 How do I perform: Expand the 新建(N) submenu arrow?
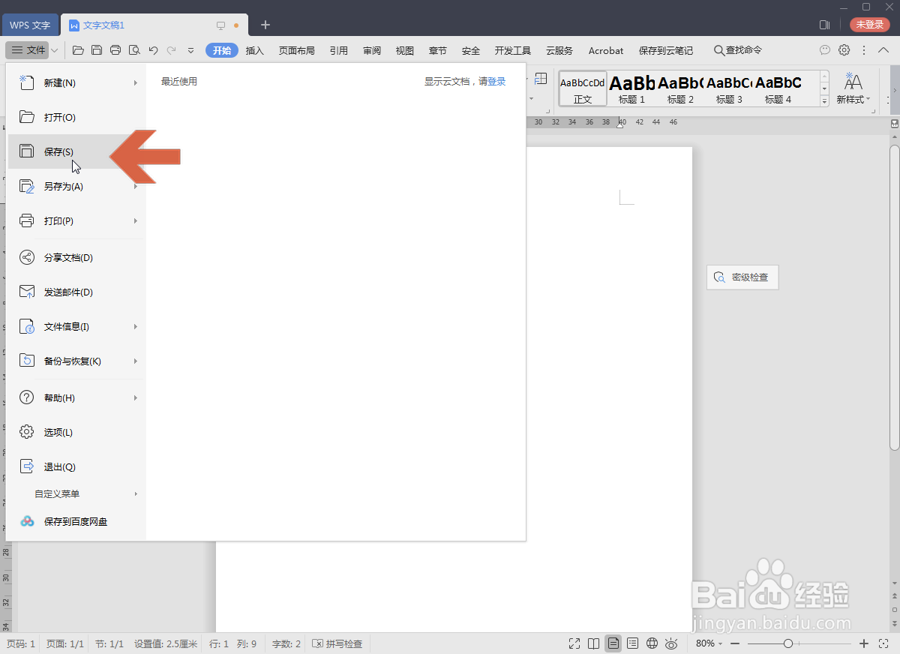click(136, 82)
